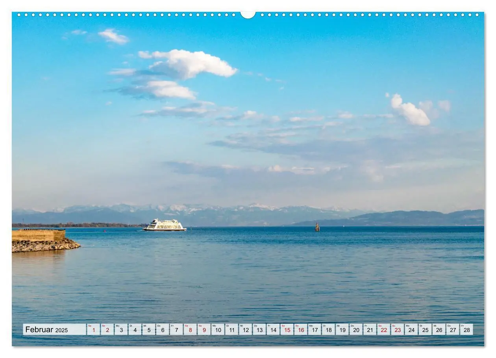Choose the date cell numbered 26
Screen dimensions: 496x358
click(x=439, y=330)
